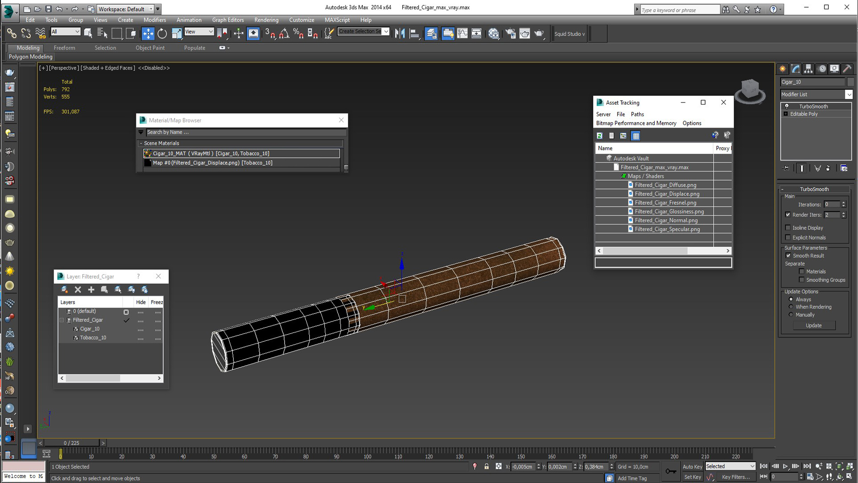Screen dimensions: 858x483
Task: Refresh the Asset Tracking list
Action: click(x=600, y=136)
